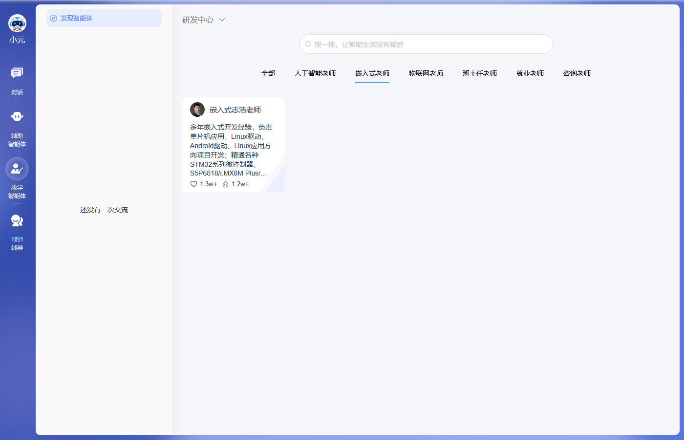
Task: Click the magnifier icon in search bar
Action: click(x=308, y=44)
